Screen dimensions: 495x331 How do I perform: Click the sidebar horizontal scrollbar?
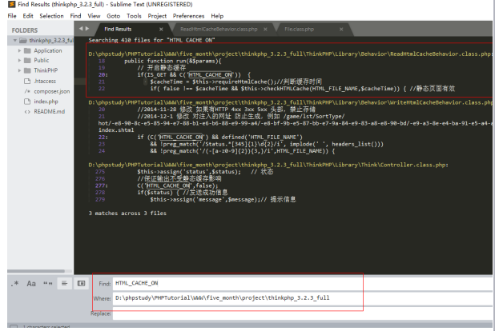[x=36, y=271]
